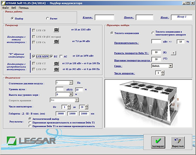The image size is (196, 155).
Task: Click Разность температур Delta T1 link
Action: tap(131, 53)
